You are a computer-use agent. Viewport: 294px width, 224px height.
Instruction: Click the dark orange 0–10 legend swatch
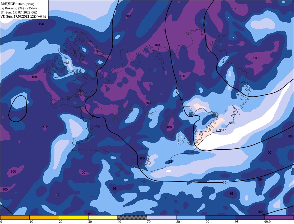[x=15, y=218]
